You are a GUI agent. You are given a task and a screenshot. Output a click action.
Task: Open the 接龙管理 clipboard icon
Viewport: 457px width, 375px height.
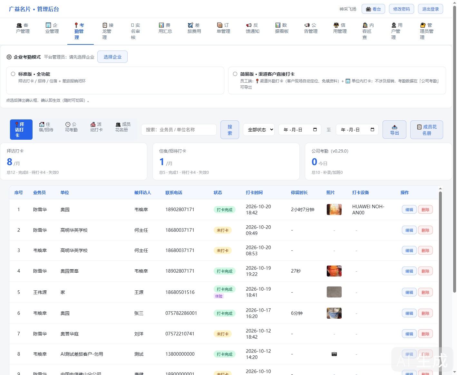(x=105, y=25)
